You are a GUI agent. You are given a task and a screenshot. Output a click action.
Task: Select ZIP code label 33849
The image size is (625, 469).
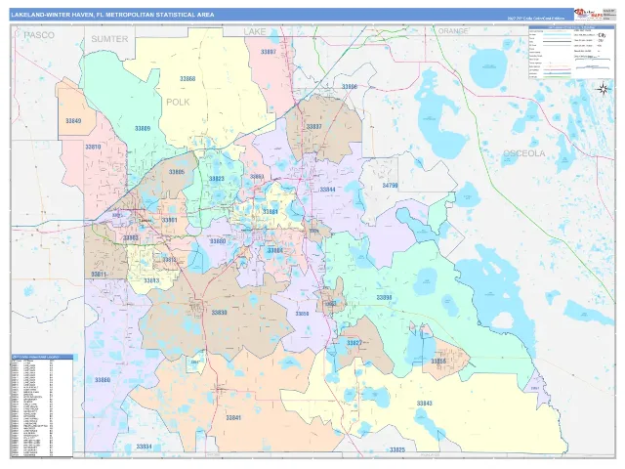pos(73,121)
